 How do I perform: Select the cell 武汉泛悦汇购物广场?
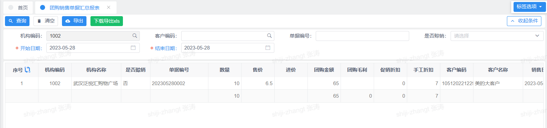96,83
